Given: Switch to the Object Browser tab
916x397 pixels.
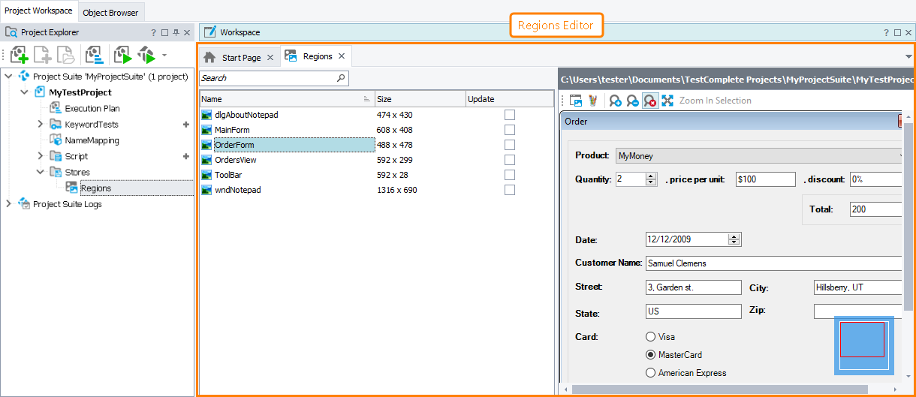Looking at the screenshot, I should click(x=110, y=13).
